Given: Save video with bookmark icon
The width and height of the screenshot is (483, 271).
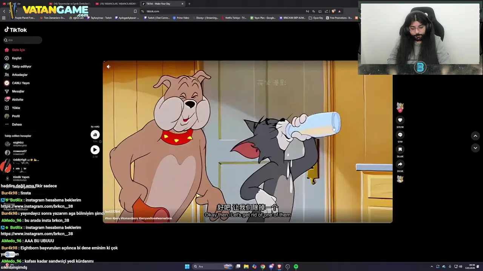Looking at the screenshot, I should (x=400, y=149).
